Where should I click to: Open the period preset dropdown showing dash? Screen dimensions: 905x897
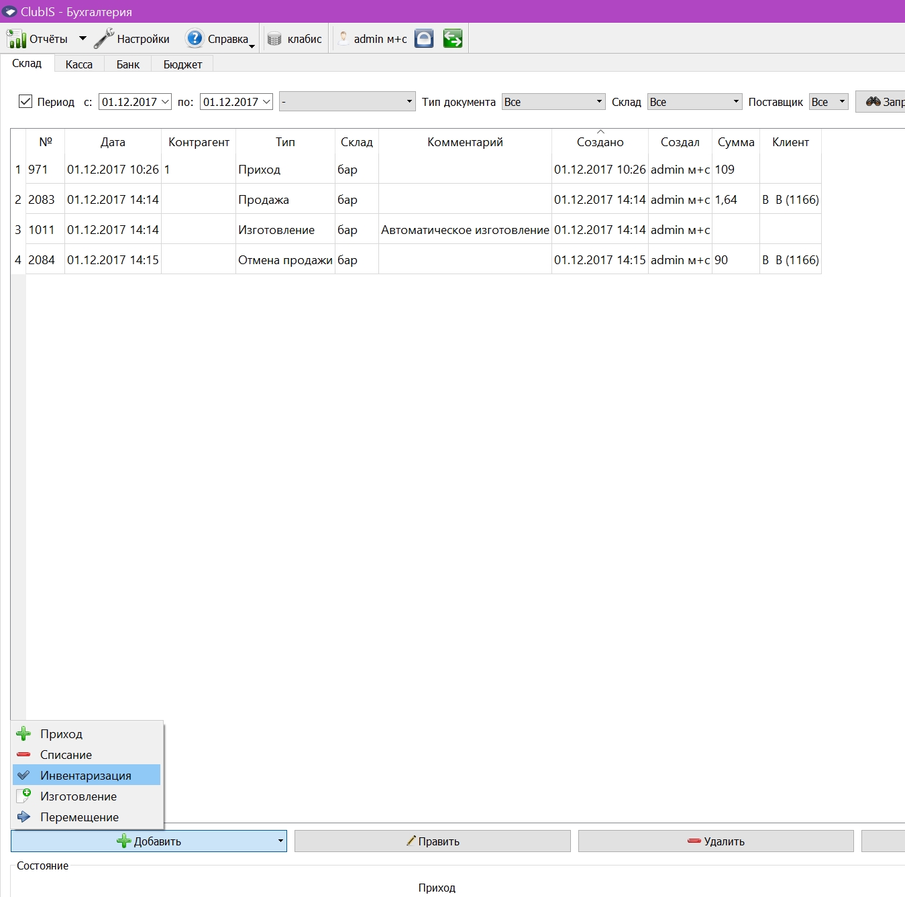[348, 101]
